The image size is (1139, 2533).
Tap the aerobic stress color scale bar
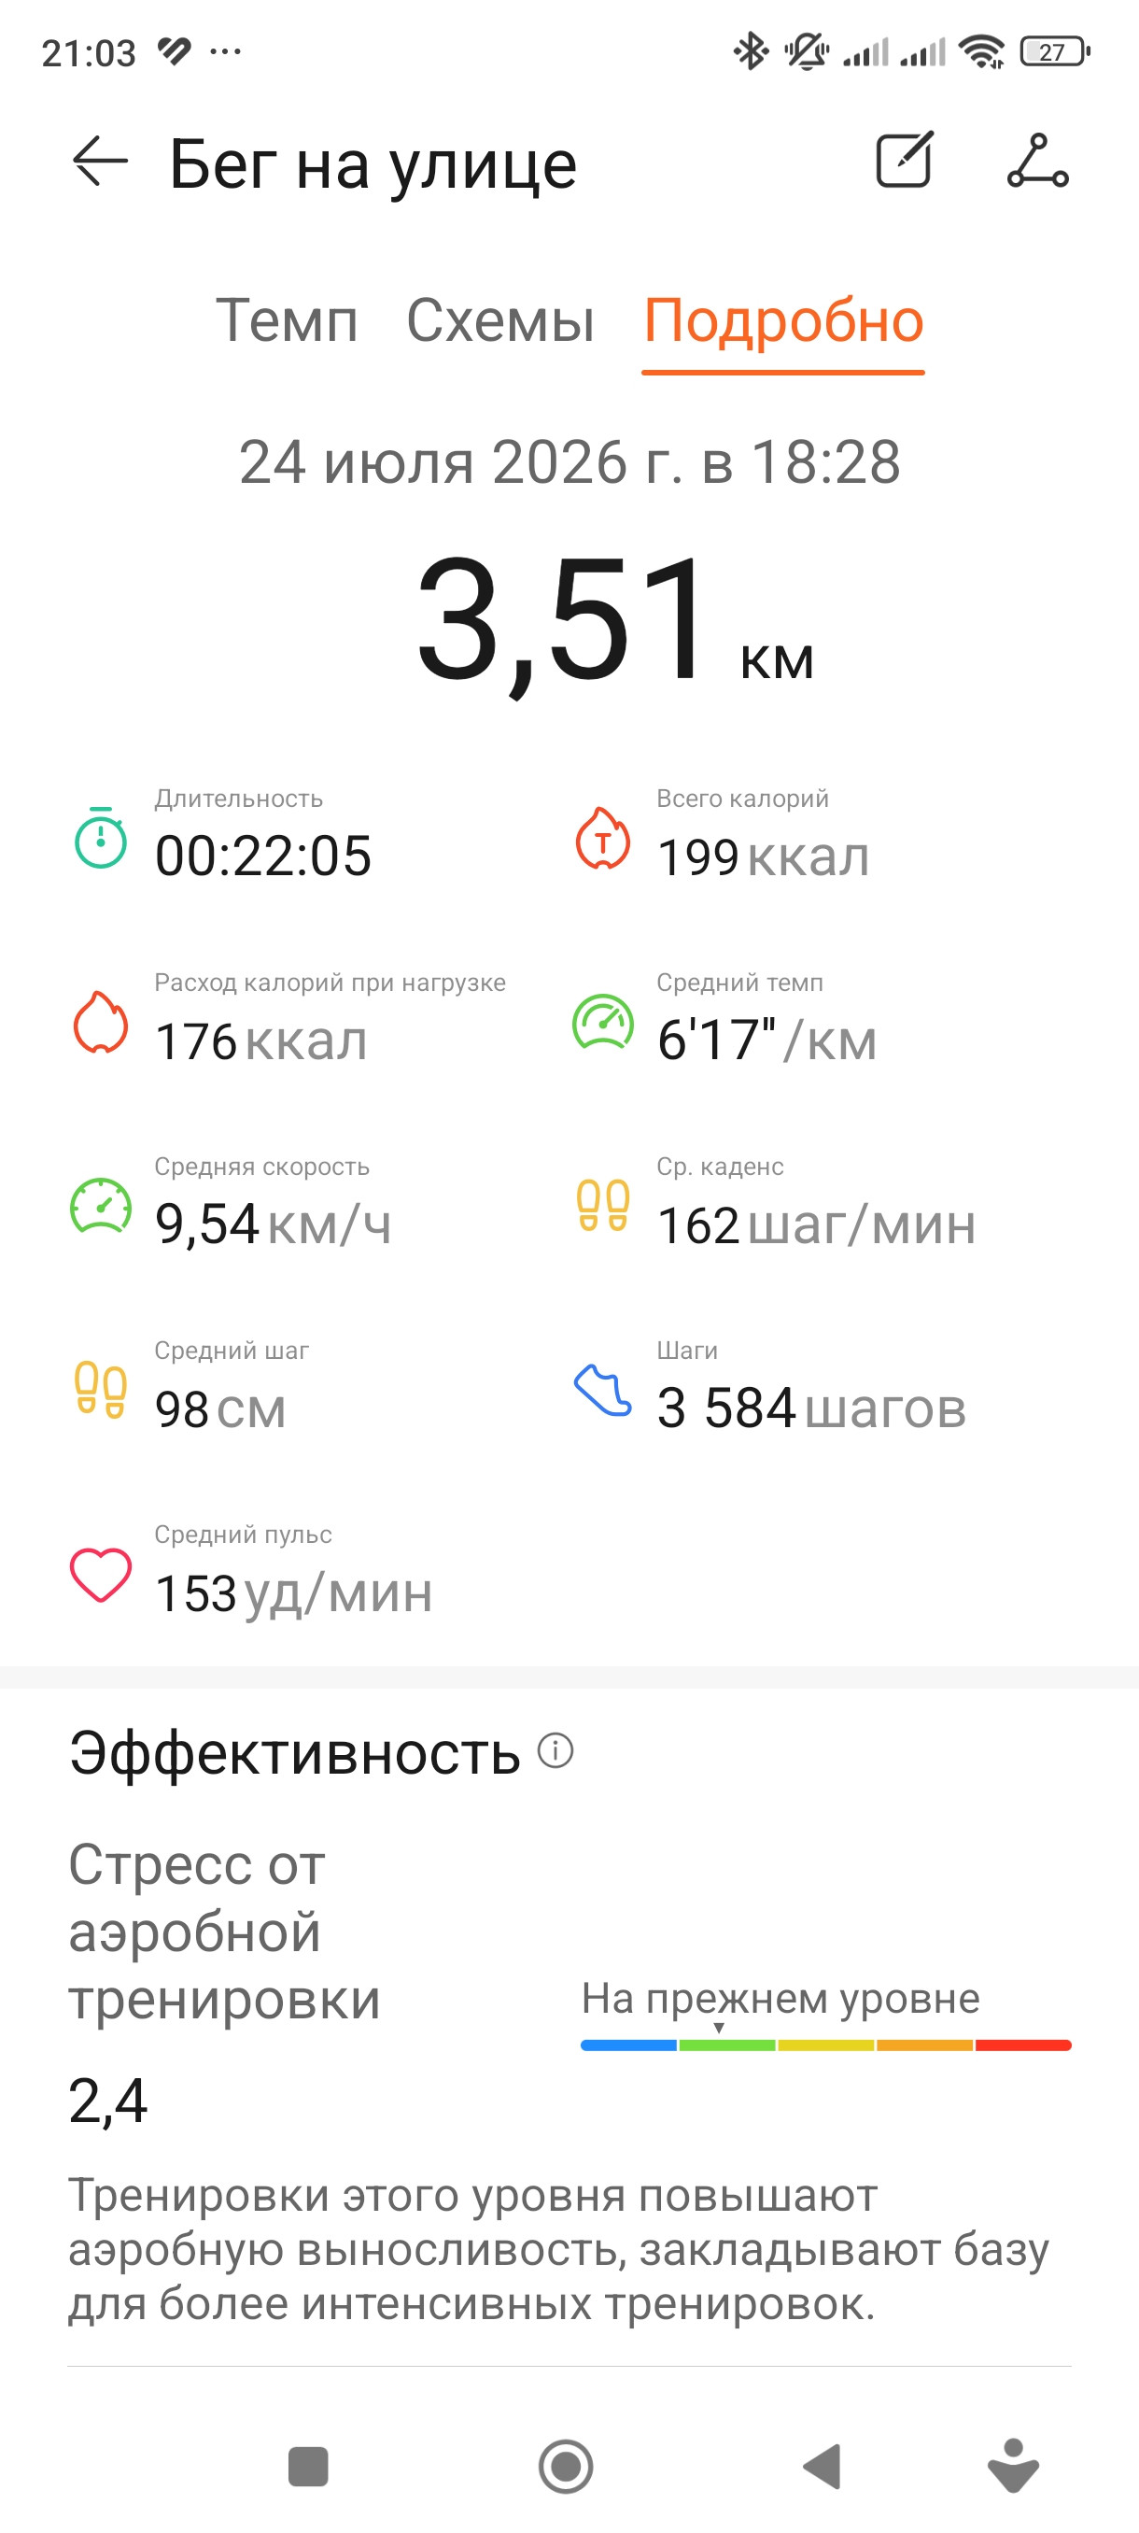825,2045
